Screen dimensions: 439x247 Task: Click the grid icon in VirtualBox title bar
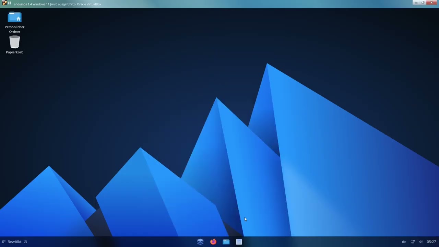tap(10, 3)
